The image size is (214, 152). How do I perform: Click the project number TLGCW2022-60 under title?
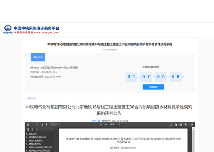click(110, 50)
